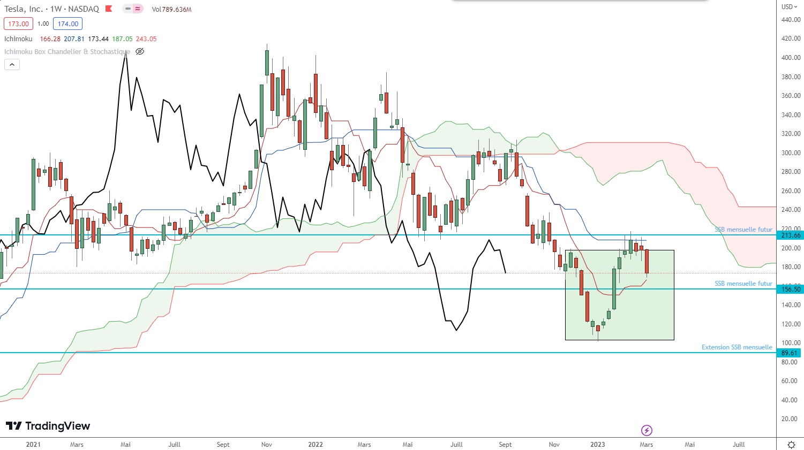Select "SSB mensuelle futur" label above the 156.50 line
Image resolution: width=804 pixels, height=450 pixels.
(743, 284)
